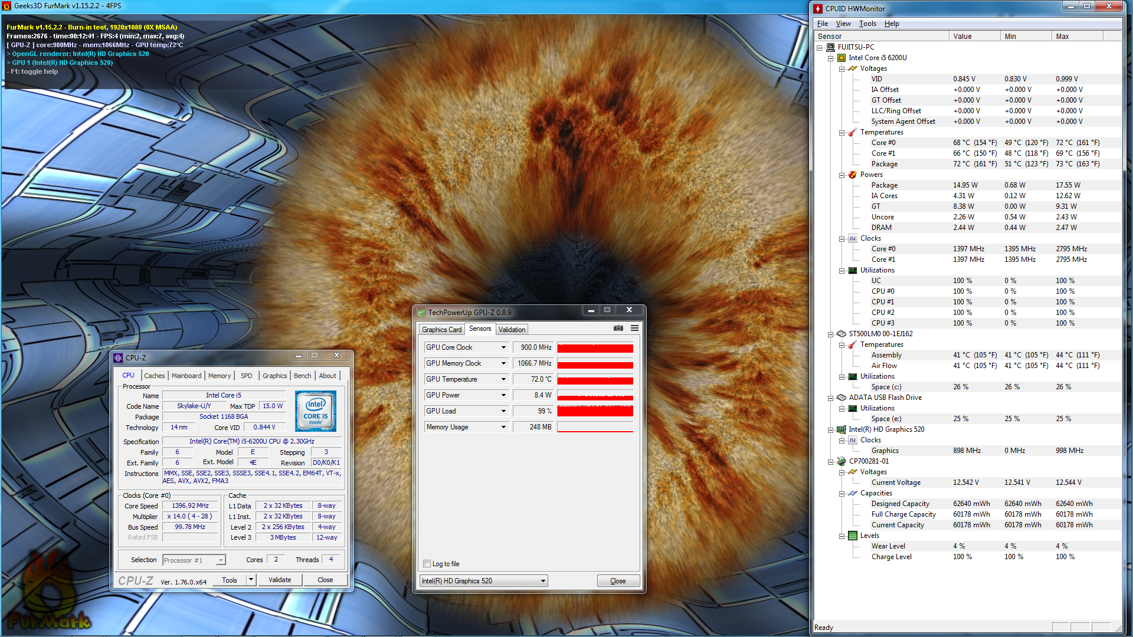Click the ST500LM0 Utilizations graph icon
1133x637 pixels.
coord(853,376)
